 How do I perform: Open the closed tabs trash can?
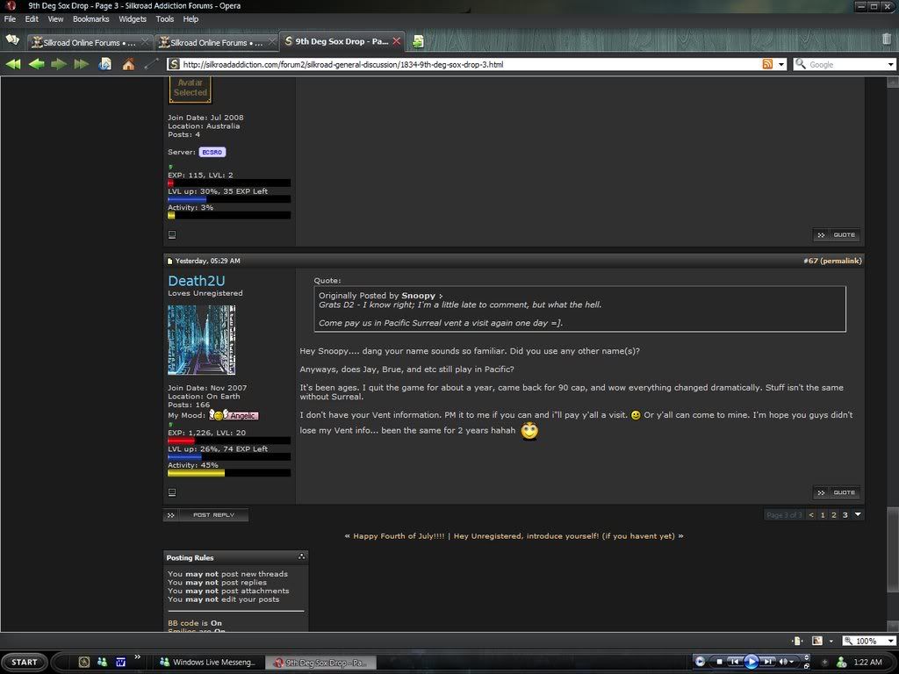886,39
